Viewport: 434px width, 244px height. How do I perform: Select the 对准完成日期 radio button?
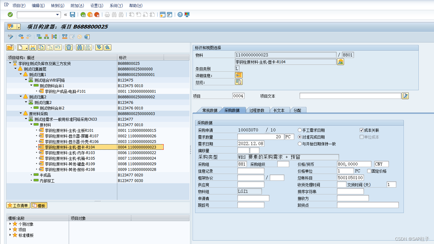coord(300,137)
